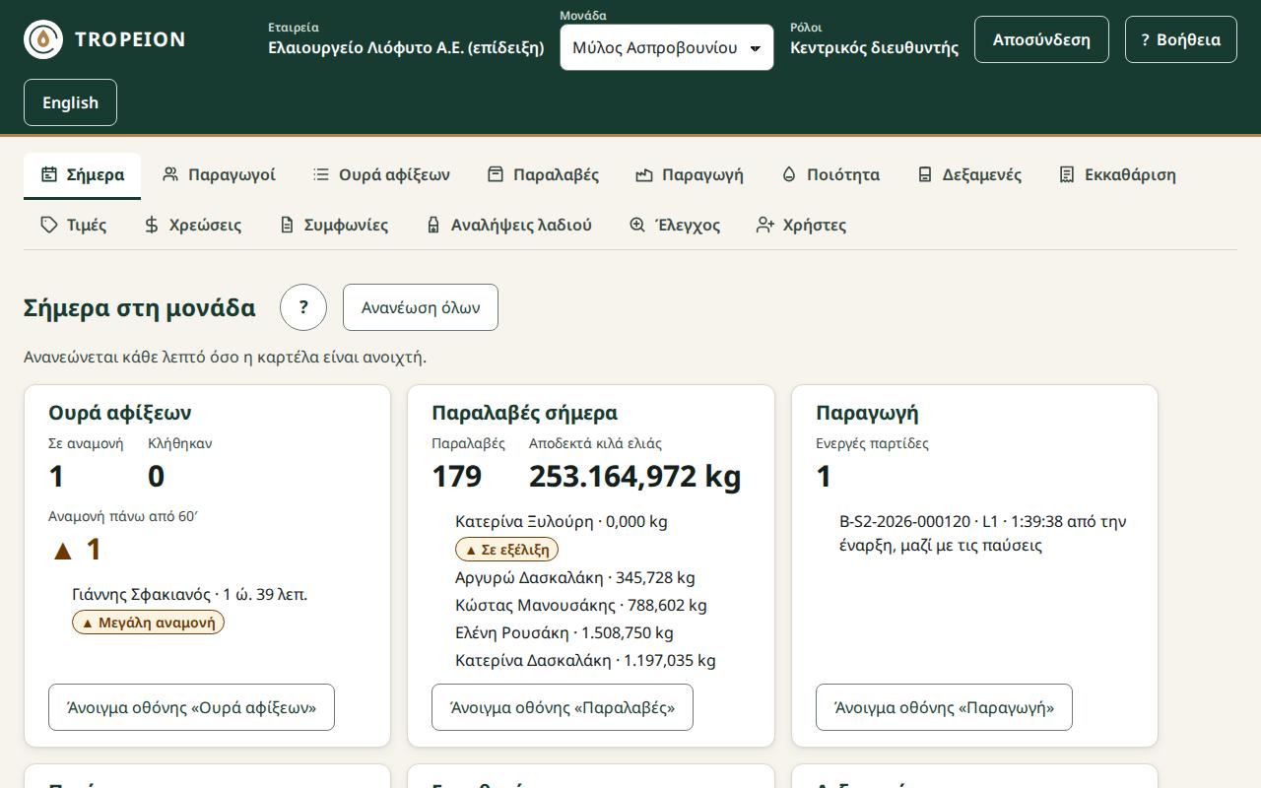Click the droplet icon beside Ποιότητα

(789, 174)
